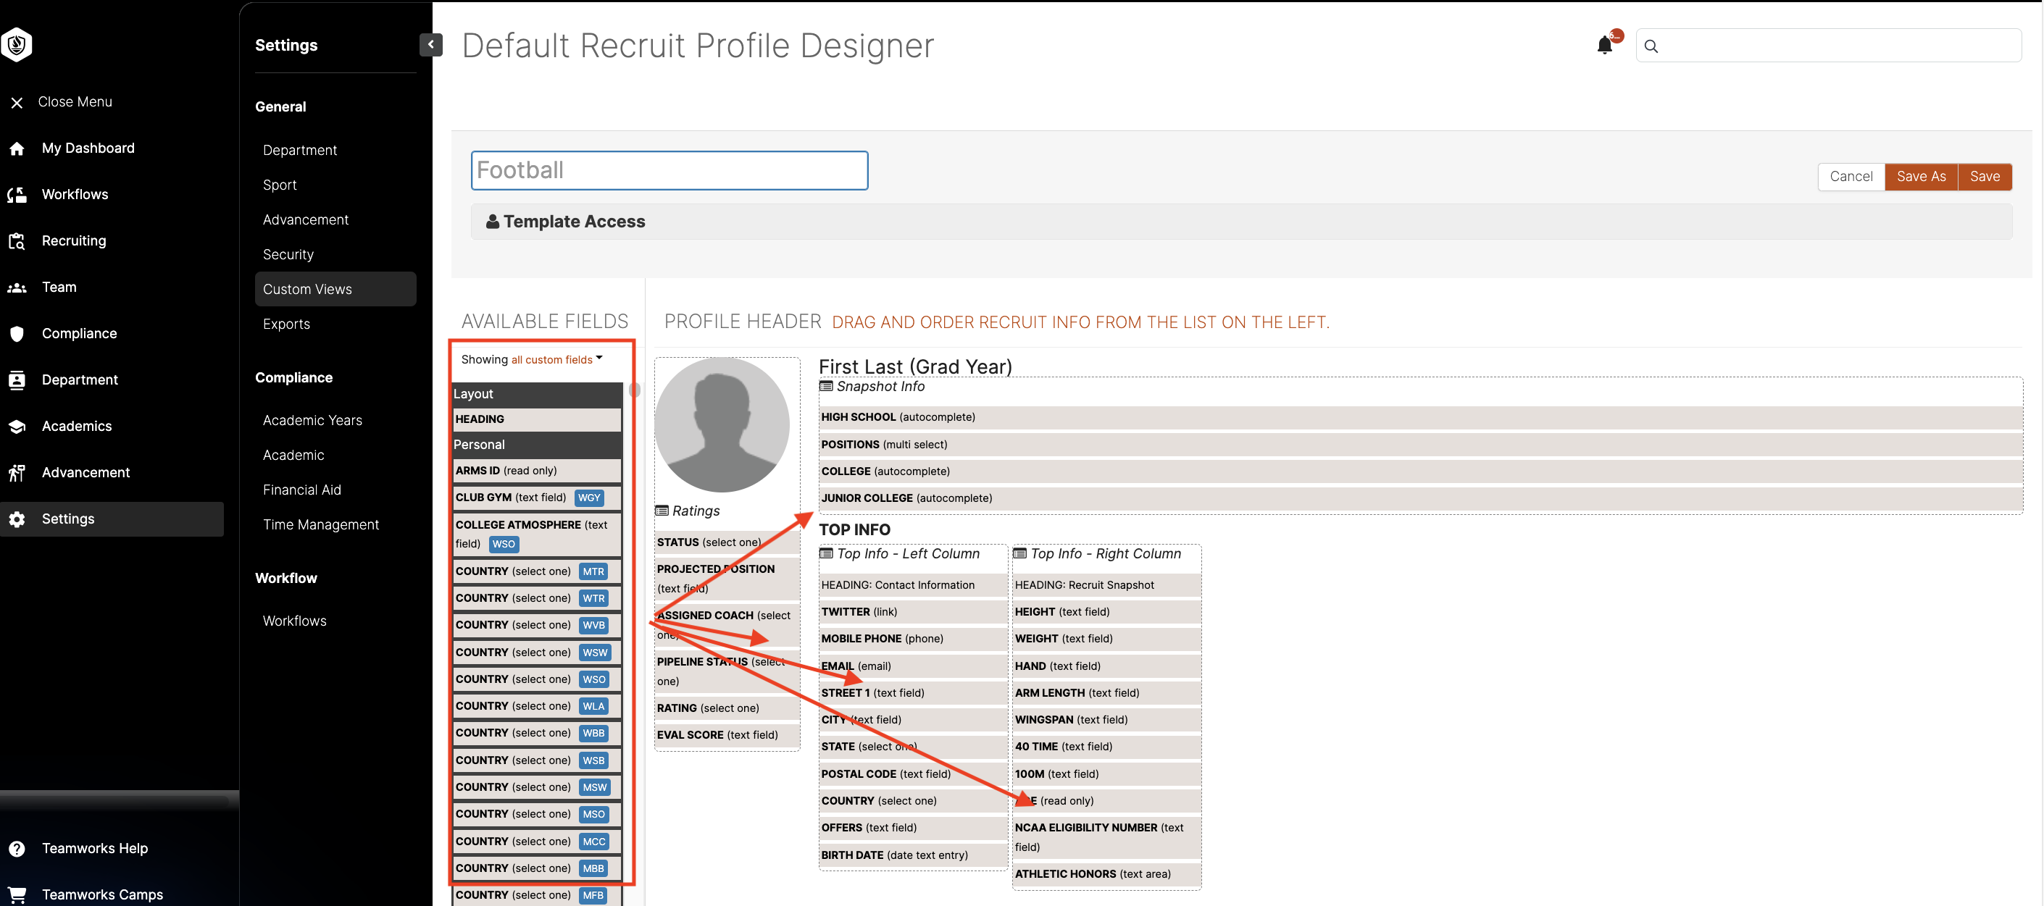The height and width of the screenshot is (906, 2044).
Task: Open the 'all custom fields' filter dropdown
Action: click(x=556, y=359)
